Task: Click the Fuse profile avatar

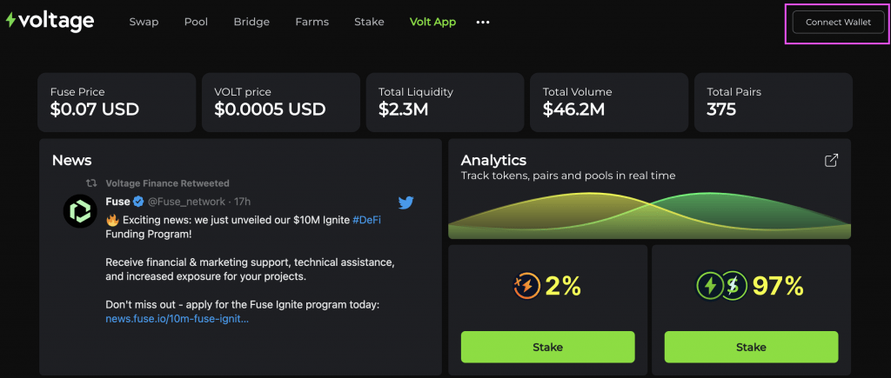Action: tap(80, 211)
